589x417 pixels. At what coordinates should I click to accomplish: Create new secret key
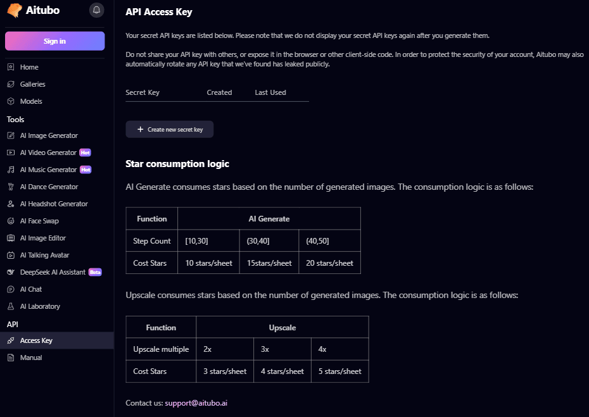point(169,129)
